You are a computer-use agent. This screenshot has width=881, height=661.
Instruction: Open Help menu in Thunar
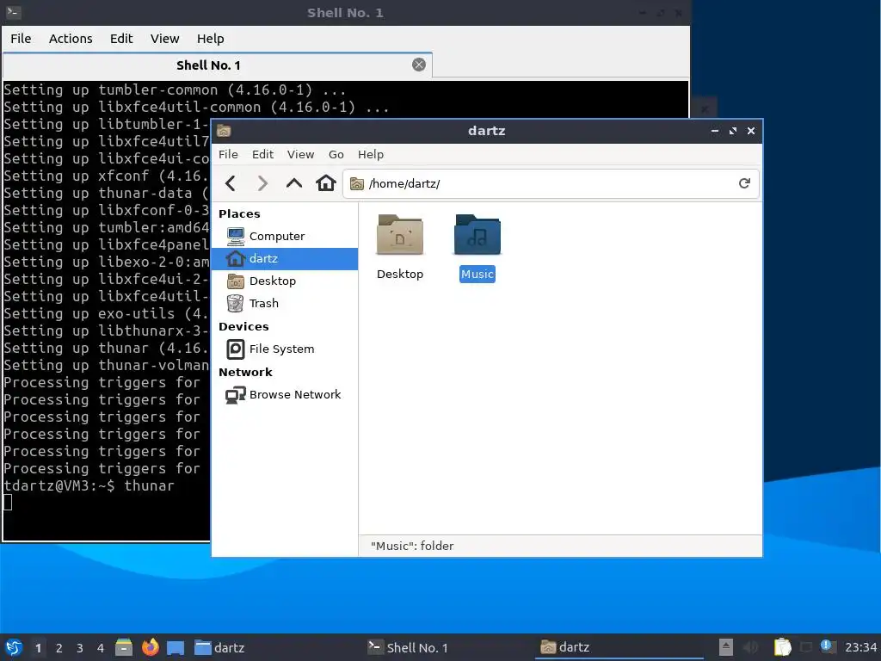(x=371, y=155)
